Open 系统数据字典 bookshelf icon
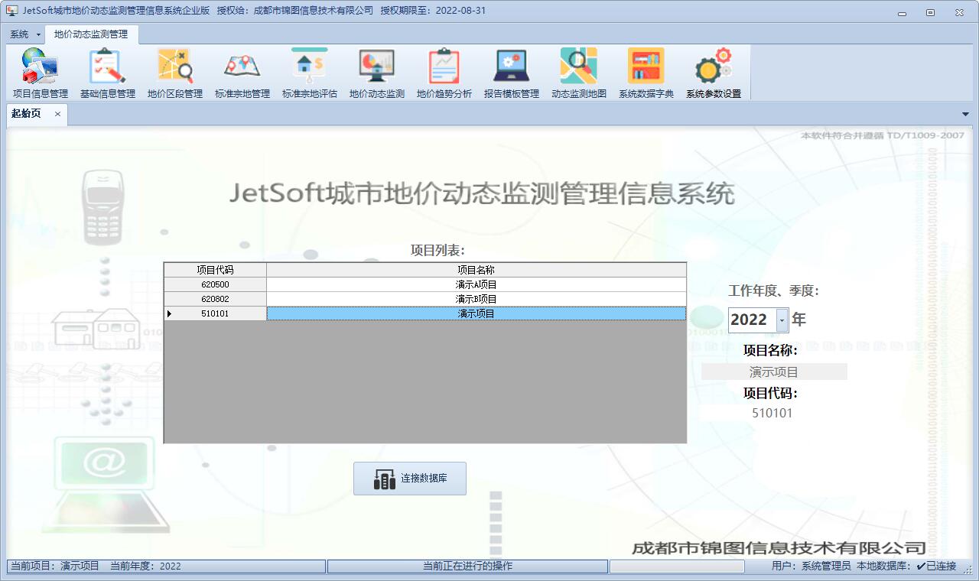979x581 pixels. 646,73
